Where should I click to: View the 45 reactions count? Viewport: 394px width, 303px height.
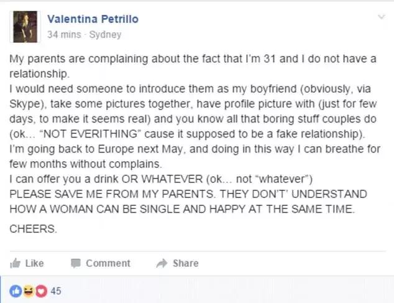tap(56, 291)
